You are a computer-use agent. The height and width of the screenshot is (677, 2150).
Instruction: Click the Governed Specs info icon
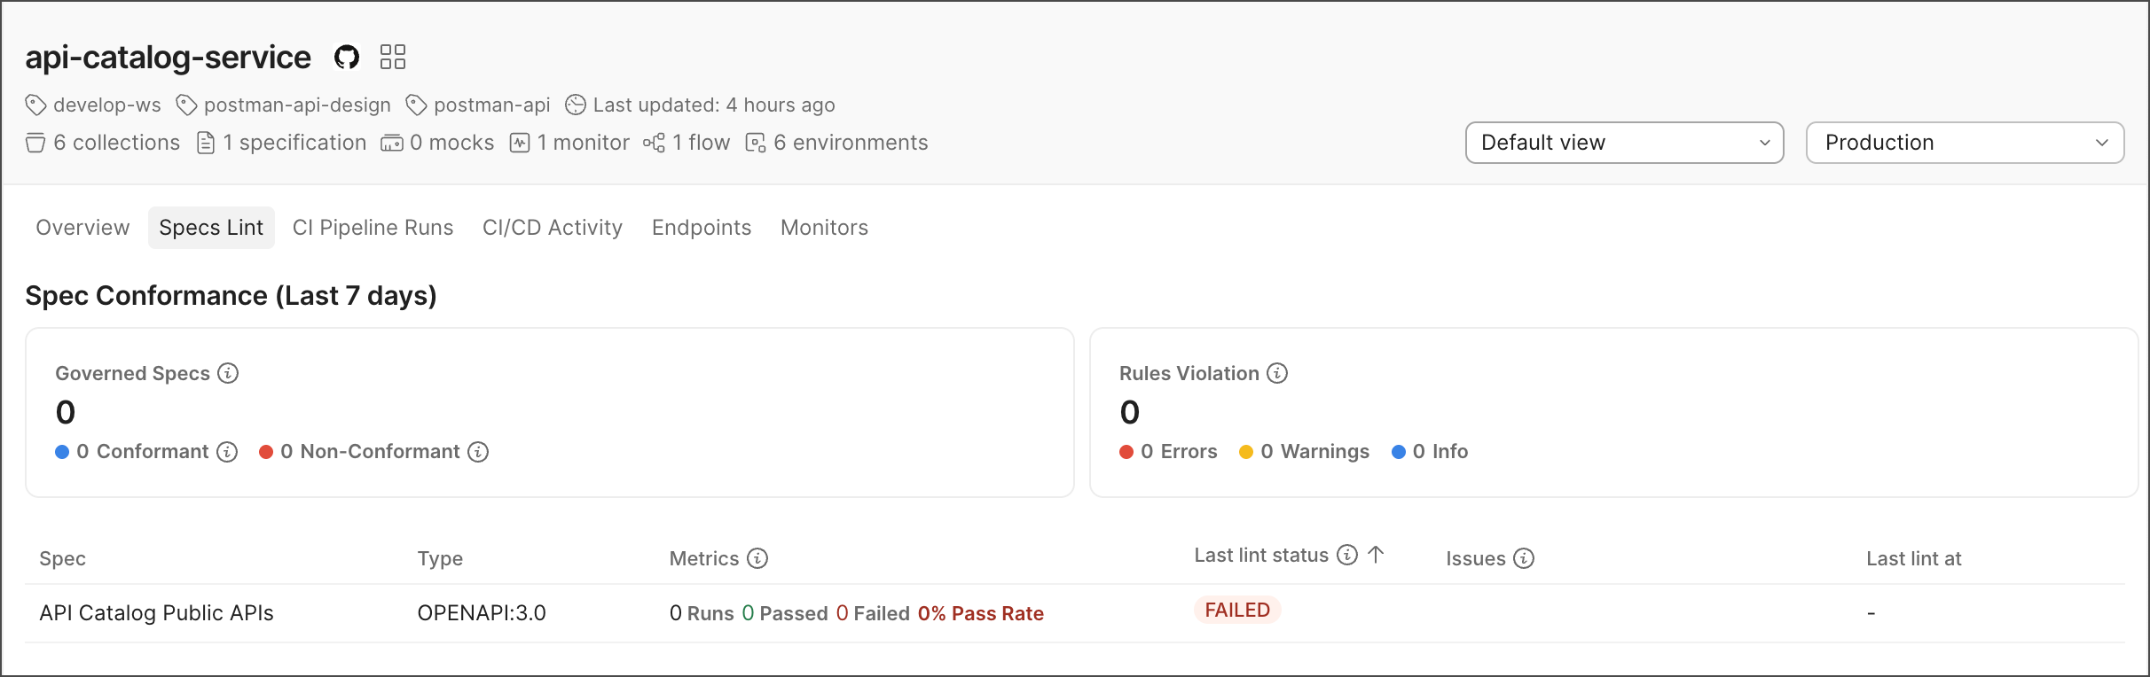[x=228, y=373]
